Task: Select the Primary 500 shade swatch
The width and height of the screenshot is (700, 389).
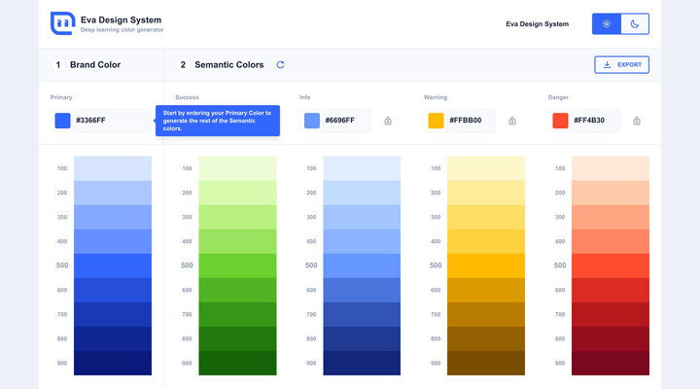Action: pos(113,265)
